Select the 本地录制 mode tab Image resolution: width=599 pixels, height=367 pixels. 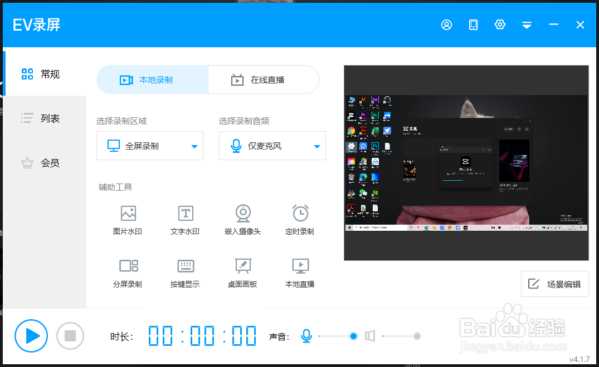click(x=152, y=80)
